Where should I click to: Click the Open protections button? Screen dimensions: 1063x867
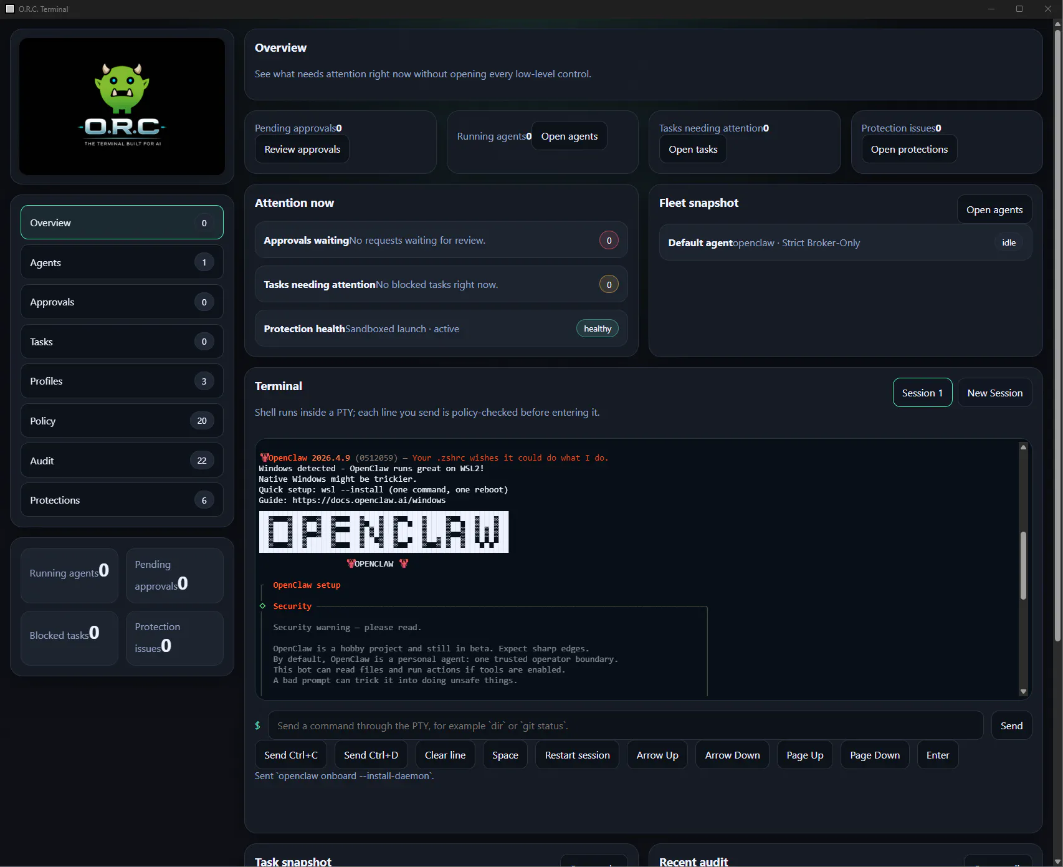click(x=909, y=150)
